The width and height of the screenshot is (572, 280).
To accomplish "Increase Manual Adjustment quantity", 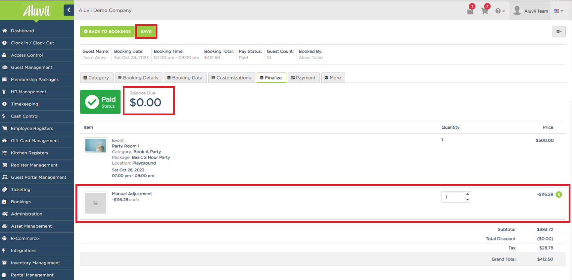I will pyautogui.click(x=467, y=194).
